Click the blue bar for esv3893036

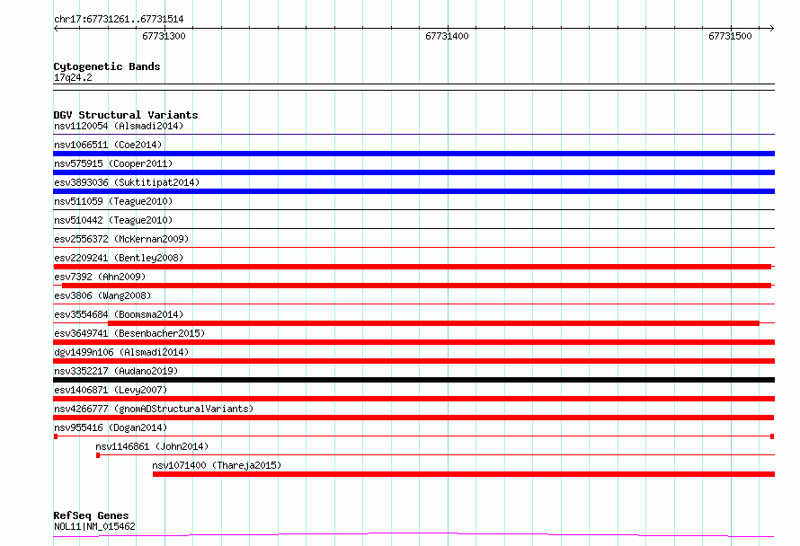point(413,191)
